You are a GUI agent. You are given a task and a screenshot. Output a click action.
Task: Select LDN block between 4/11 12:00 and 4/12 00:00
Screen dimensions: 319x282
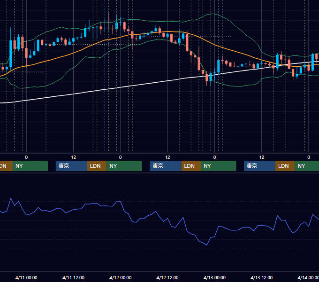point(97,166)
